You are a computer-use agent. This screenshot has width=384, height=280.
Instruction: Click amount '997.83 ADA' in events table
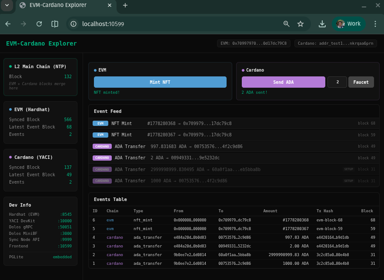pos(297,237)
